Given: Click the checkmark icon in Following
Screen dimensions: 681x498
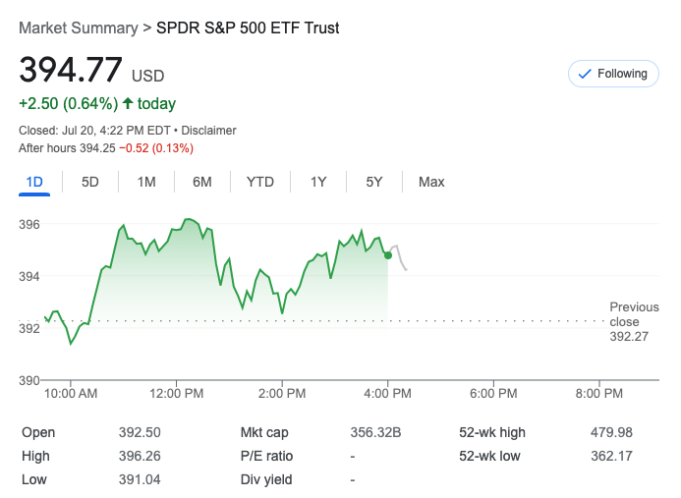Looking at the screenshot, I should [x=586, y=74].
